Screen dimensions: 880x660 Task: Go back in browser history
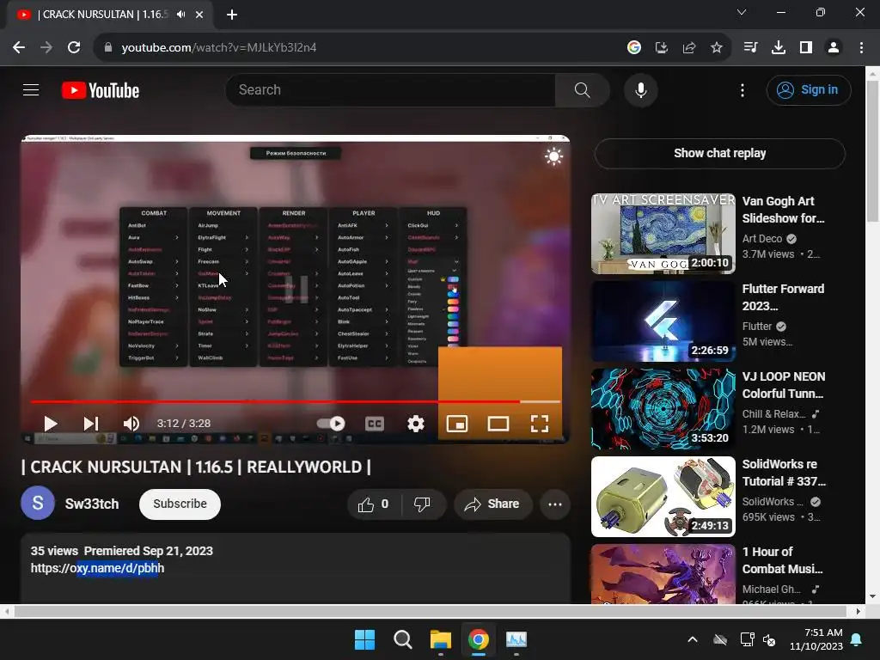click(19, 48)
